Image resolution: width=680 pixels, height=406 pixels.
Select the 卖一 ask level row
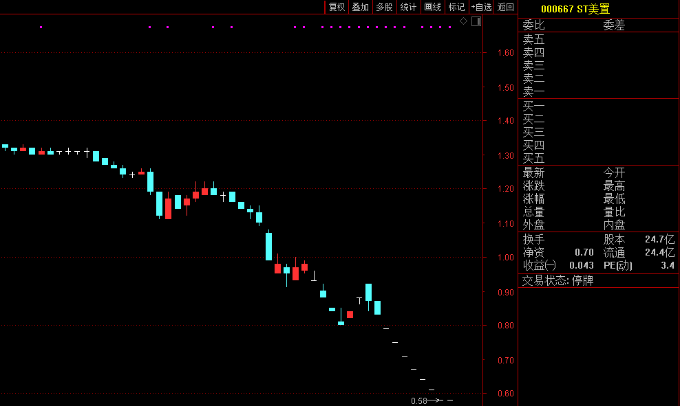tap(533, 91)
